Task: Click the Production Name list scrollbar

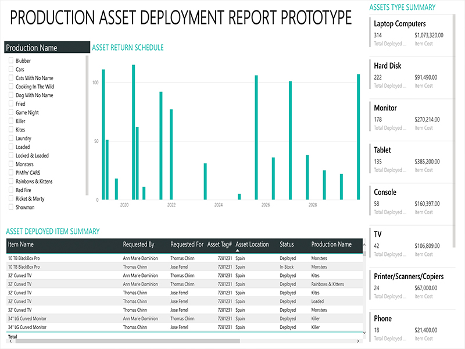Action: (x=87, y=125)
